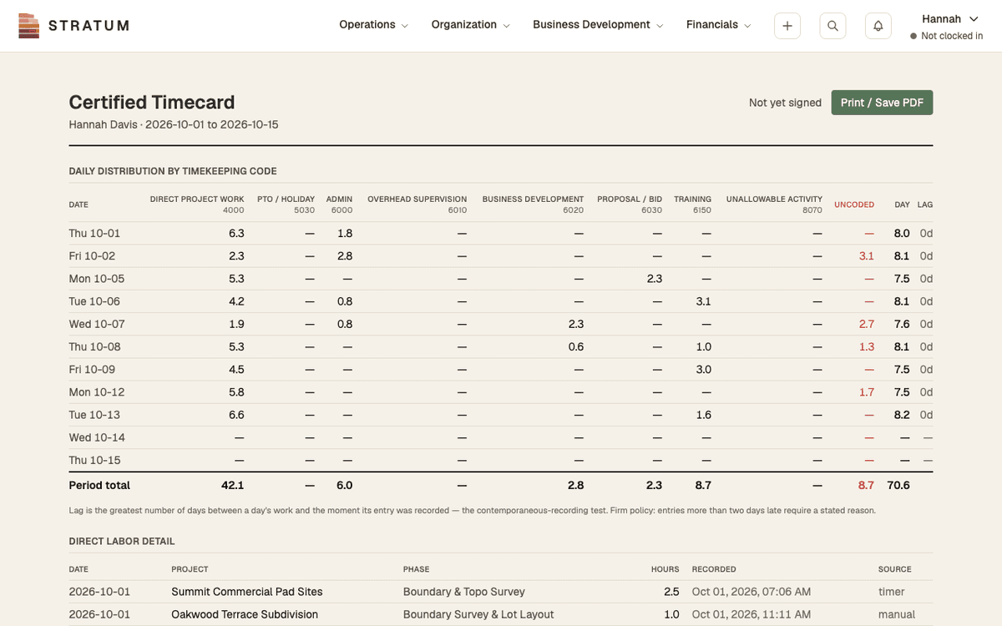Select the Mon 10-12 date cell
This screenshot has height=626, width=1002.
pos(97,391)
